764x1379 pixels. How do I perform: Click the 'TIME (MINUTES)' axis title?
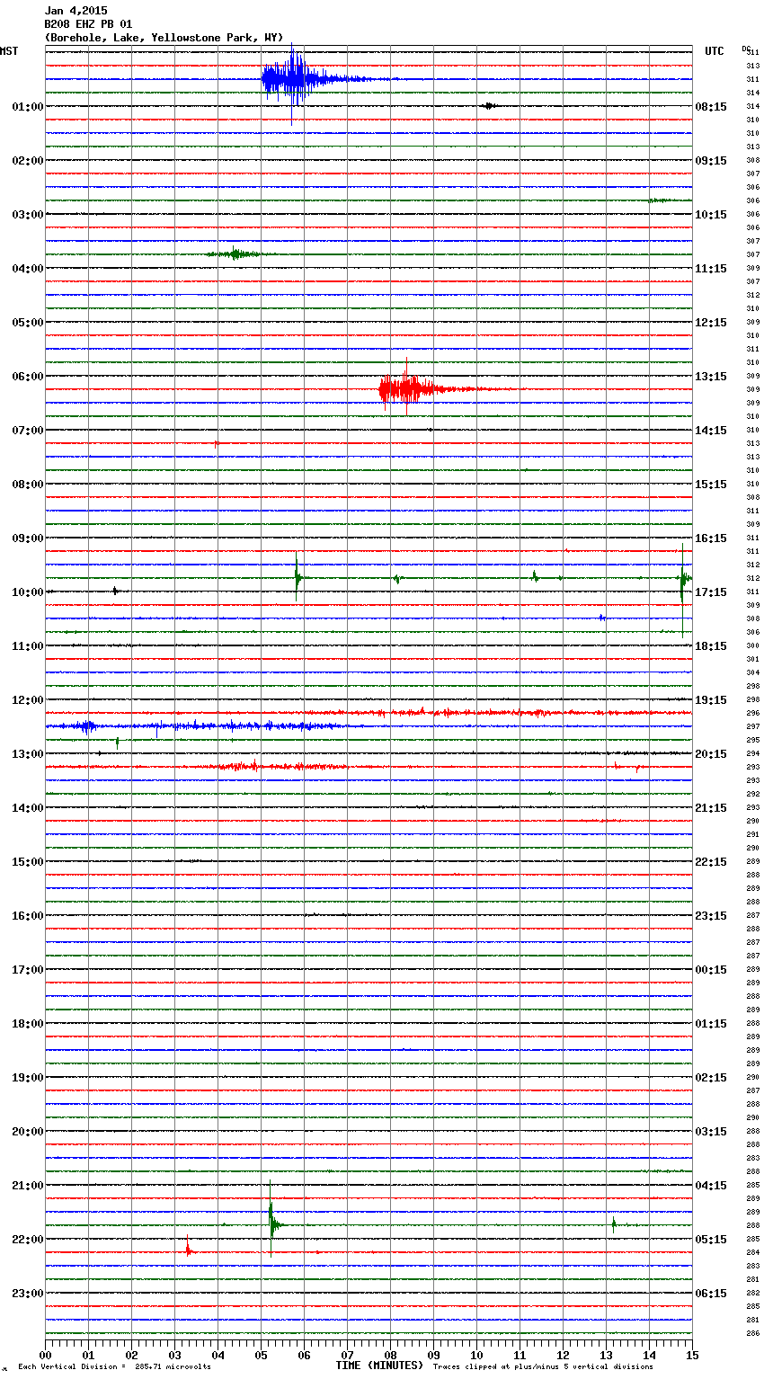[379, 1366]
